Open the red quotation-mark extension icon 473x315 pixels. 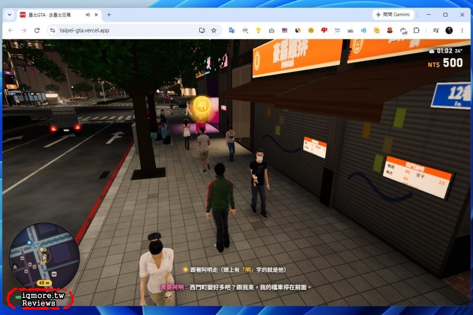point(324,30)
